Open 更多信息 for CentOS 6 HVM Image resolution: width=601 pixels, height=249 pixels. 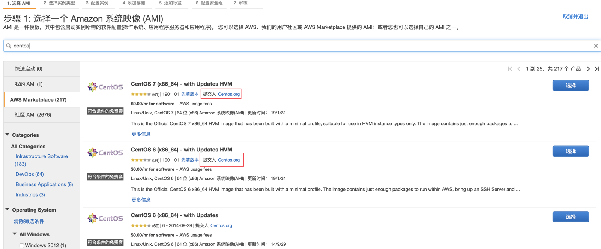[x=141, y=200]
